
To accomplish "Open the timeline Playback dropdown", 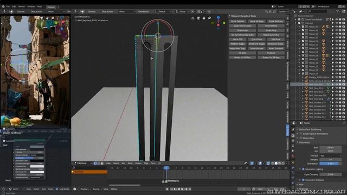I will pyautogui.click(x=86, y=189).
